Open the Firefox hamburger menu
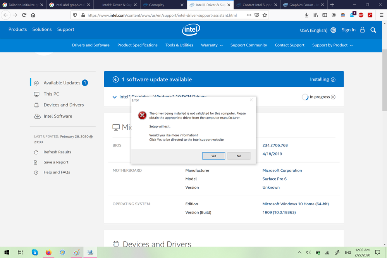The height and width of the screenshot is (258, 387). coord(381,15)
